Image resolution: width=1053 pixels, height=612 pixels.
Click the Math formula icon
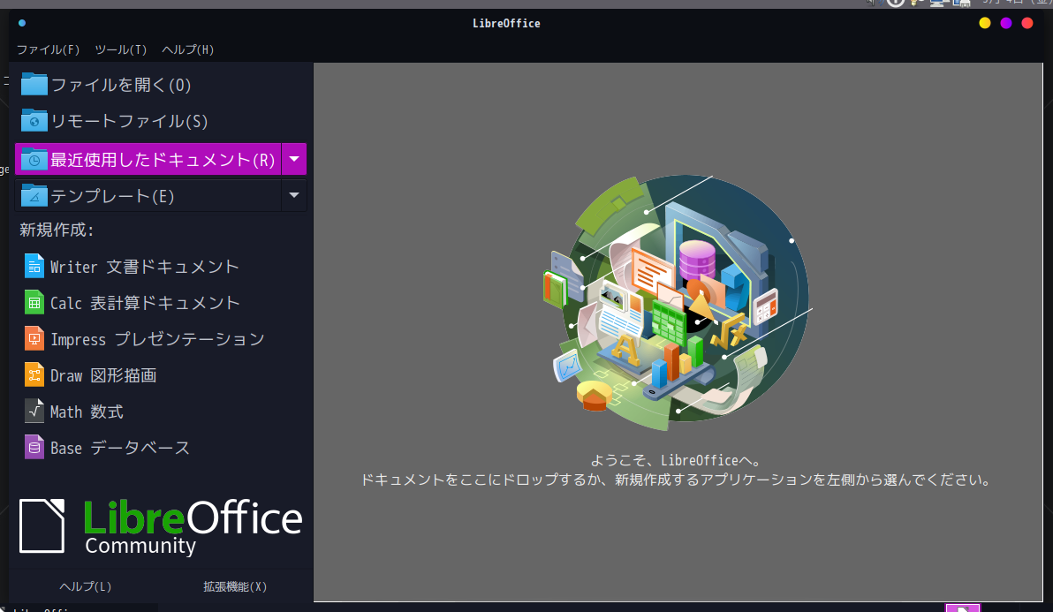click(34, 412)
